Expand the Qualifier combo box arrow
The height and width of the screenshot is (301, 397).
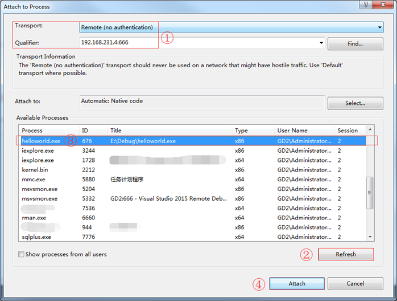(321, 43)
